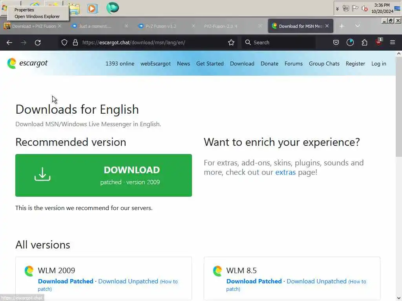Open the circular profile icon in toolbar

[x=350, y=42]
